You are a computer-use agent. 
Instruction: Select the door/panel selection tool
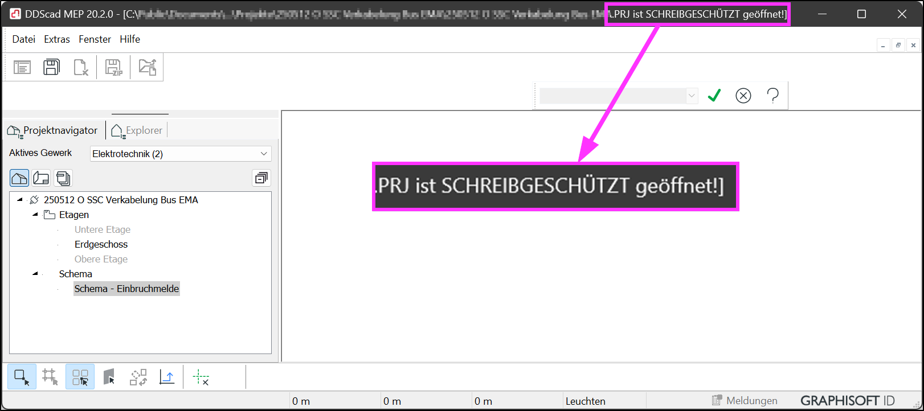pos(109,377)
